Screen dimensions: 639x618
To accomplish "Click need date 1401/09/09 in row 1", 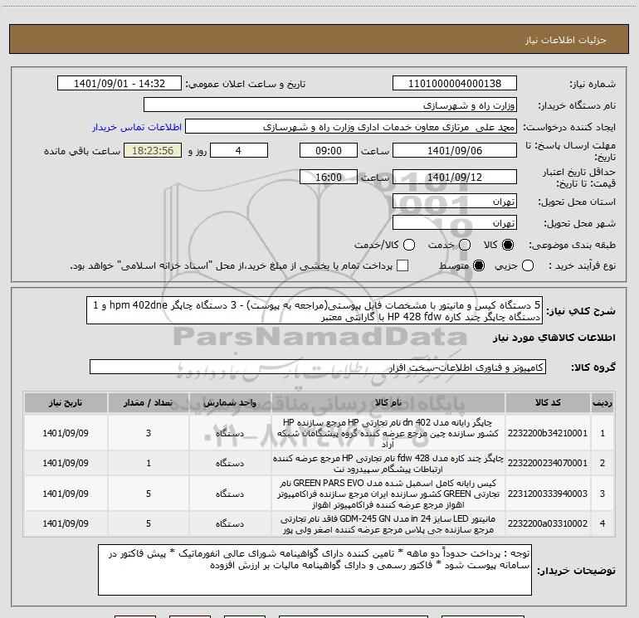I will coord(66,433).
